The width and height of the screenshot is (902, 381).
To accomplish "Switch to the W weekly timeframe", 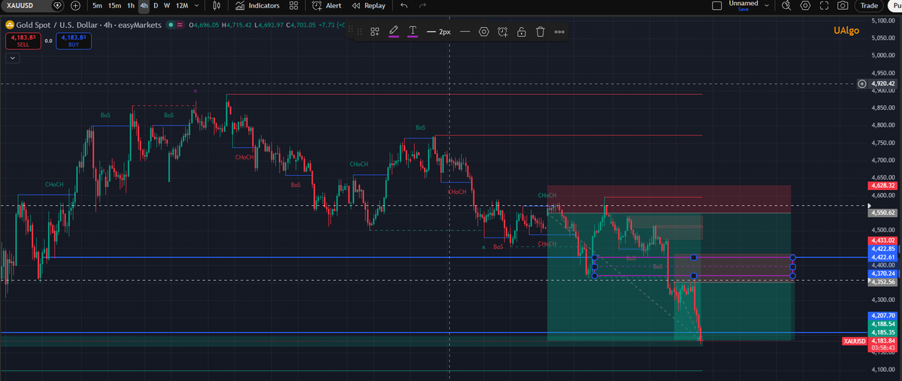I will coord(166,6).
